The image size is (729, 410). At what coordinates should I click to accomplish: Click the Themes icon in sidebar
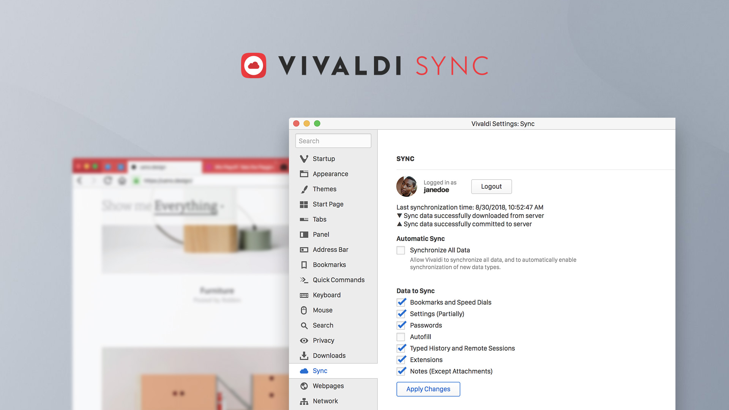point(304,189)
